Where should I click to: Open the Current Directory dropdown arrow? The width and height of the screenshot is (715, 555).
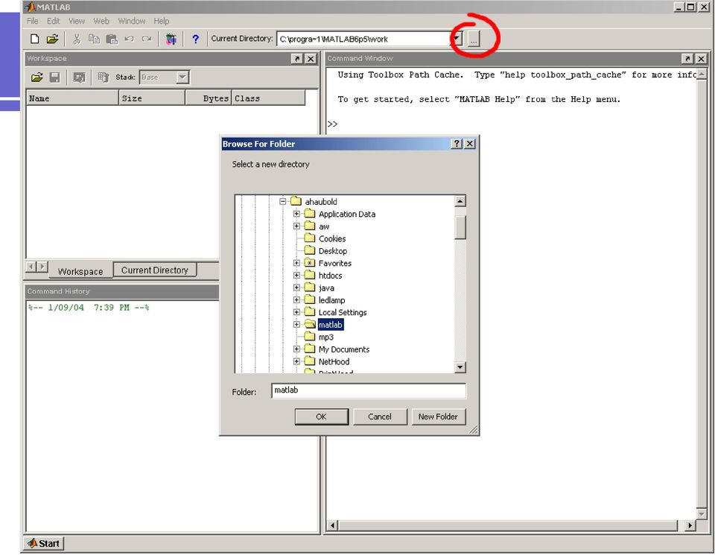point(457,39)
